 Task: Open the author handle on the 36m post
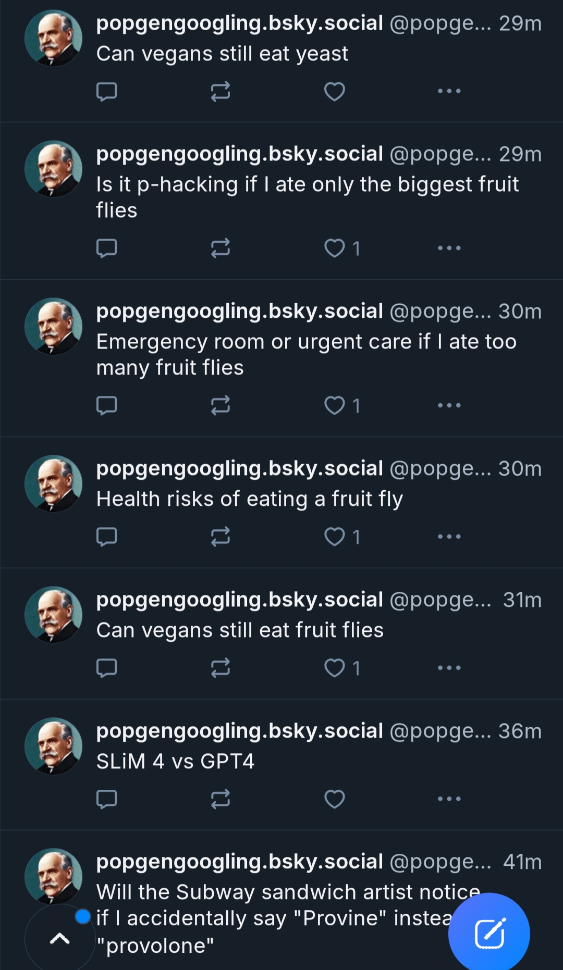coord(439,731)
